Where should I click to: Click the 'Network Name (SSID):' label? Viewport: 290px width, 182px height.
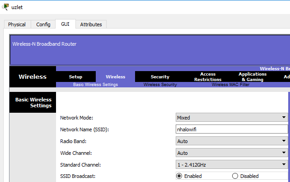pyautogui.click(x=84, y=129)
